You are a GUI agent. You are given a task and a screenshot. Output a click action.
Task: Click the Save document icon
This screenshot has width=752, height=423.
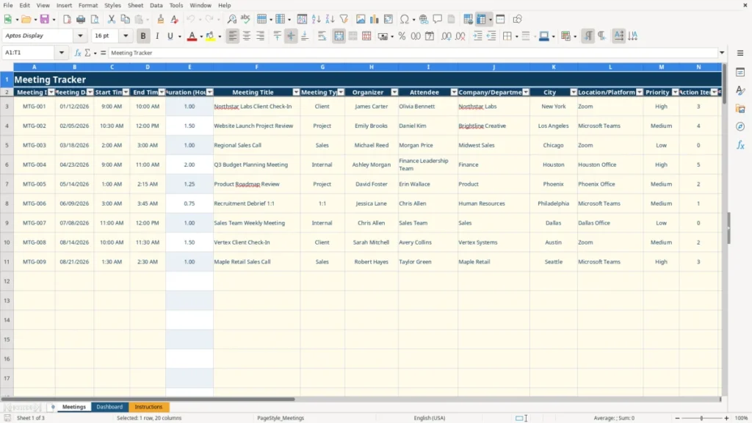[45, 19]
